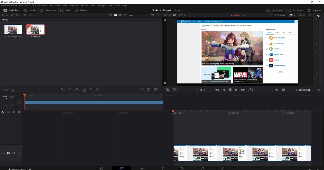Open the Playback menu

74,5
